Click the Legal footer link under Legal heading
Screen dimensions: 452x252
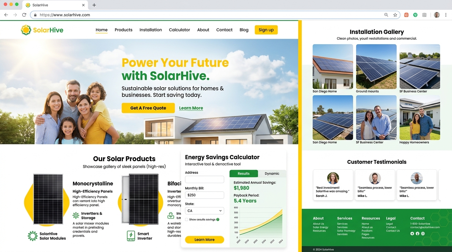click(389, 224)
